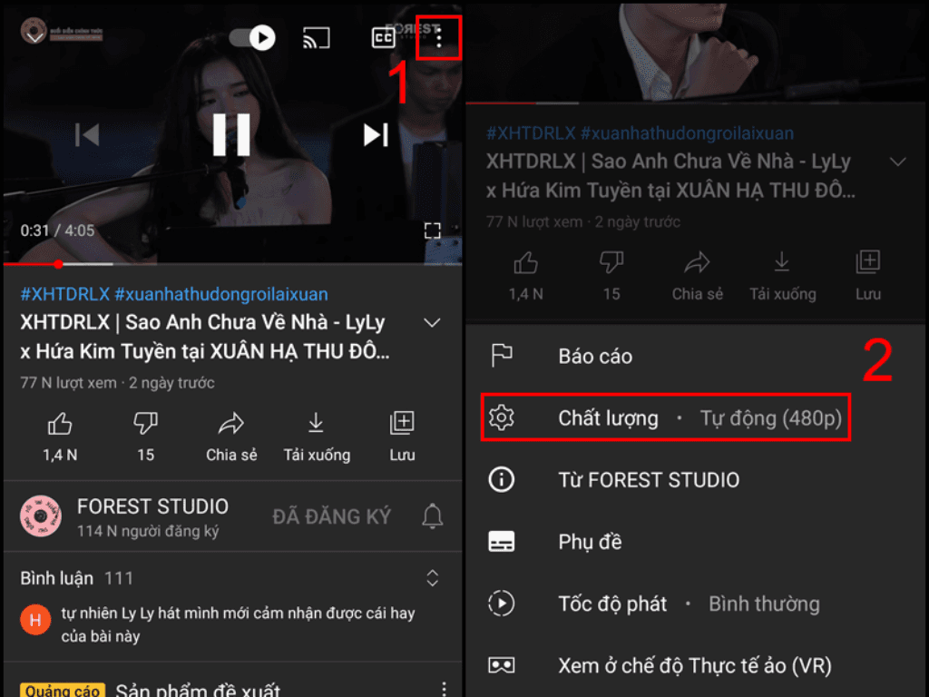Tap the FOREST STUDIO channel avatar
The height and width of the screenshot is (697, 929).
(x=40, y=515)
